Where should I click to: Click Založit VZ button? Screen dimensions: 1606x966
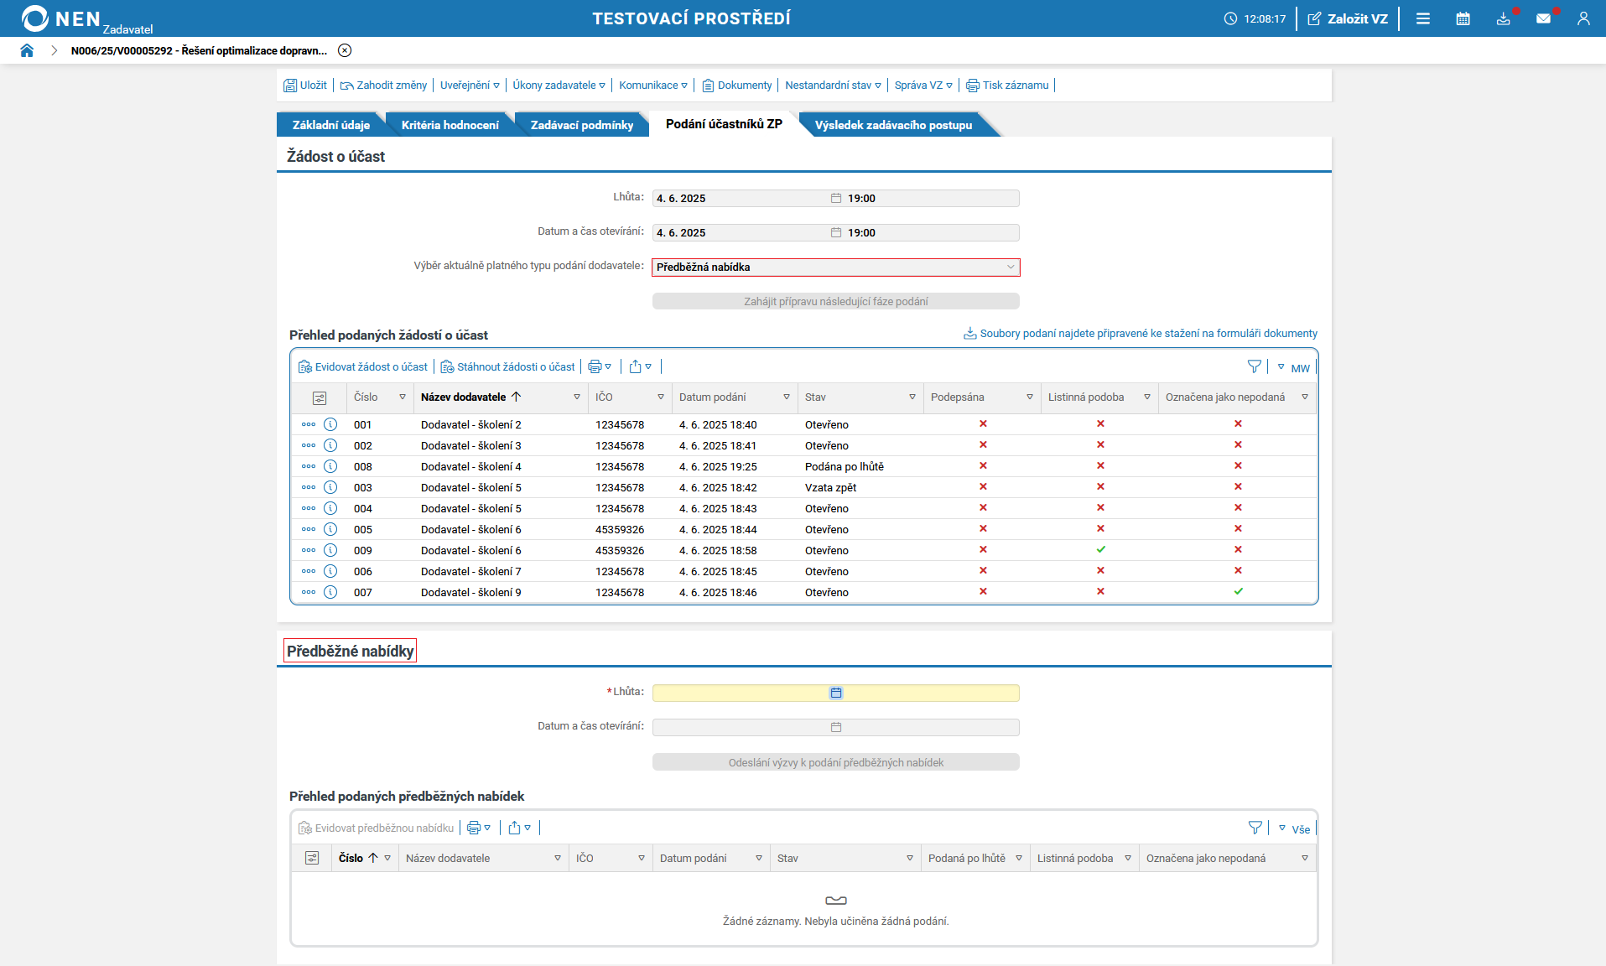click(x=1348, y=18)
